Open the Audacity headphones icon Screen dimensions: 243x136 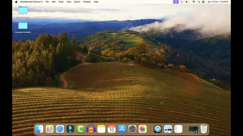tap(91, 129)
